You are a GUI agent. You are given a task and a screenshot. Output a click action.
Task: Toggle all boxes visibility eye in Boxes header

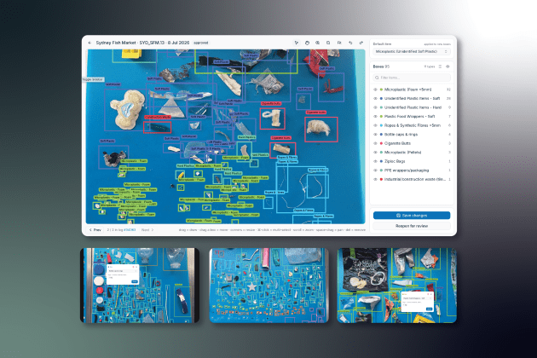[x=447, y=66]
